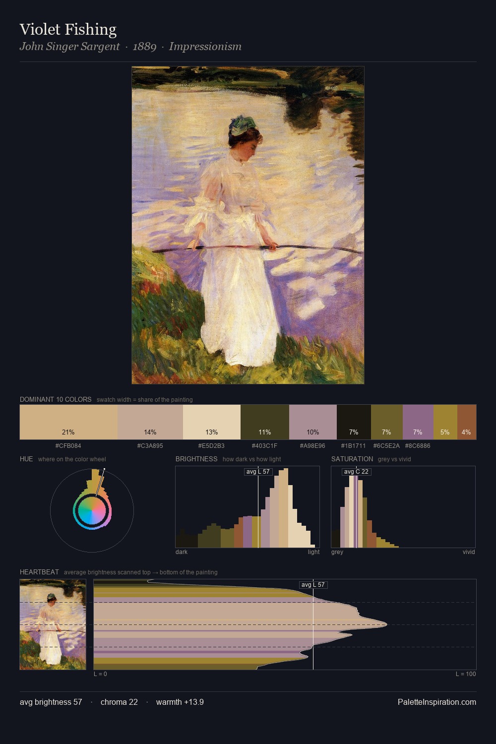Viewport: 496px width, 744px height.
Task: Click the L = 0 axis label
Action: point(100,674)
